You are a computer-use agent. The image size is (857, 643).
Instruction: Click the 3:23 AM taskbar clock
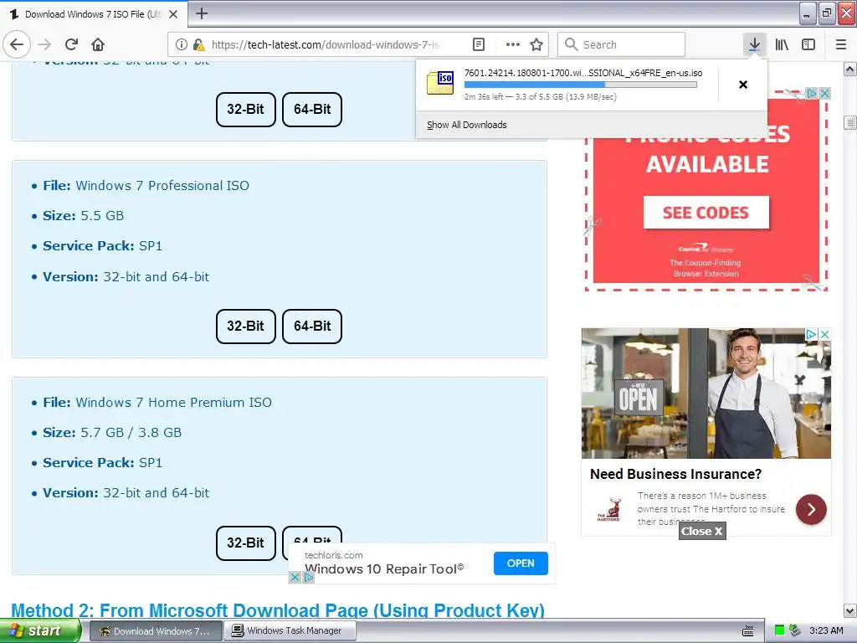826,630
